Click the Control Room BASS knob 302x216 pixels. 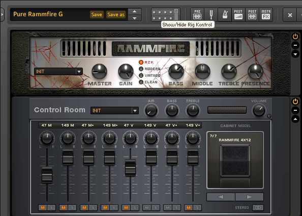[172, 111]
